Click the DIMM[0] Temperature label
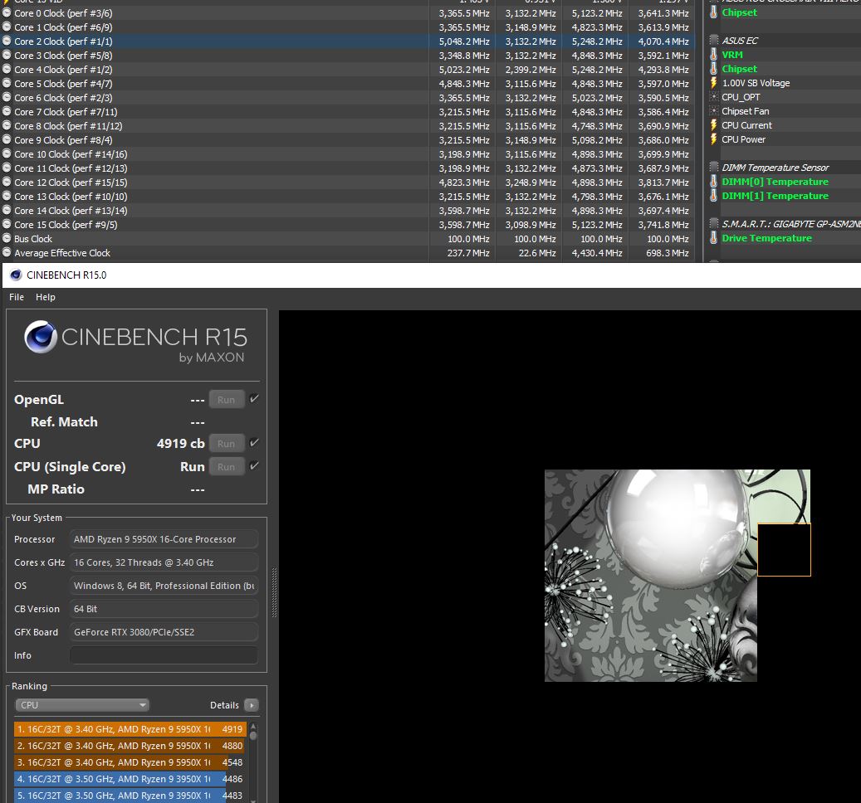861x803 pixels. 775,182
